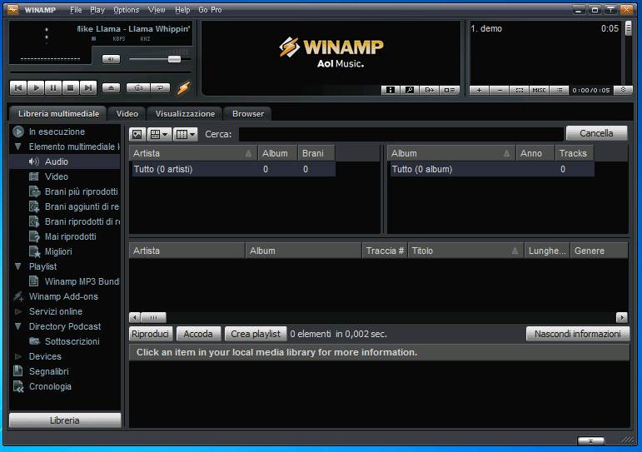Click the Nascondi informazioni button
The height and width of the screenshot is (452, 642).
click(x=577, y=334)
